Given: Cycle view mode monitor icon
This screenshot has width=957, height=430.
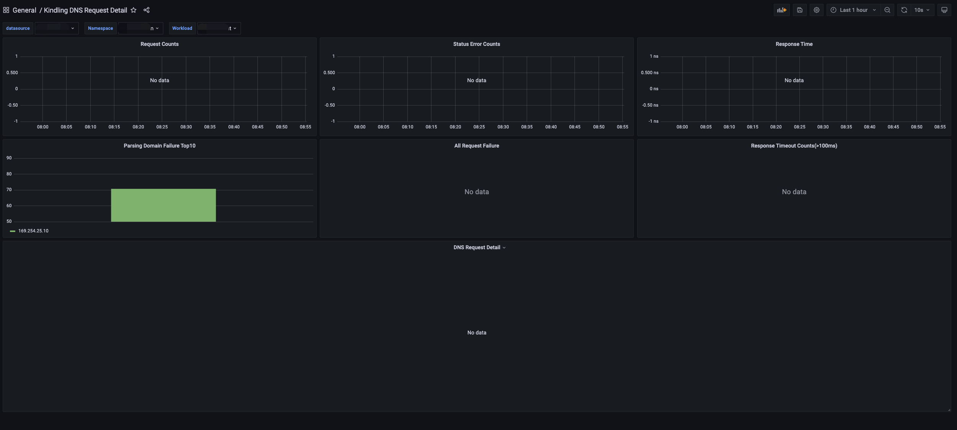Looking at the screenshot, I should [944, 10].
